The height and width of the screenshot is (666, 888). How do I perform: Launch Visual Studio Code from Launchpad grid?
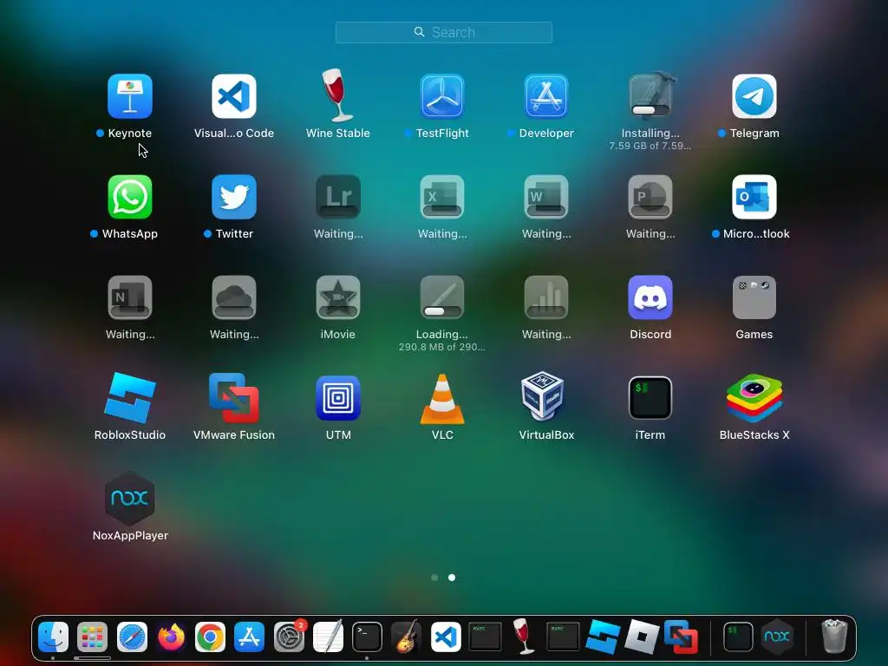[234, 96]
